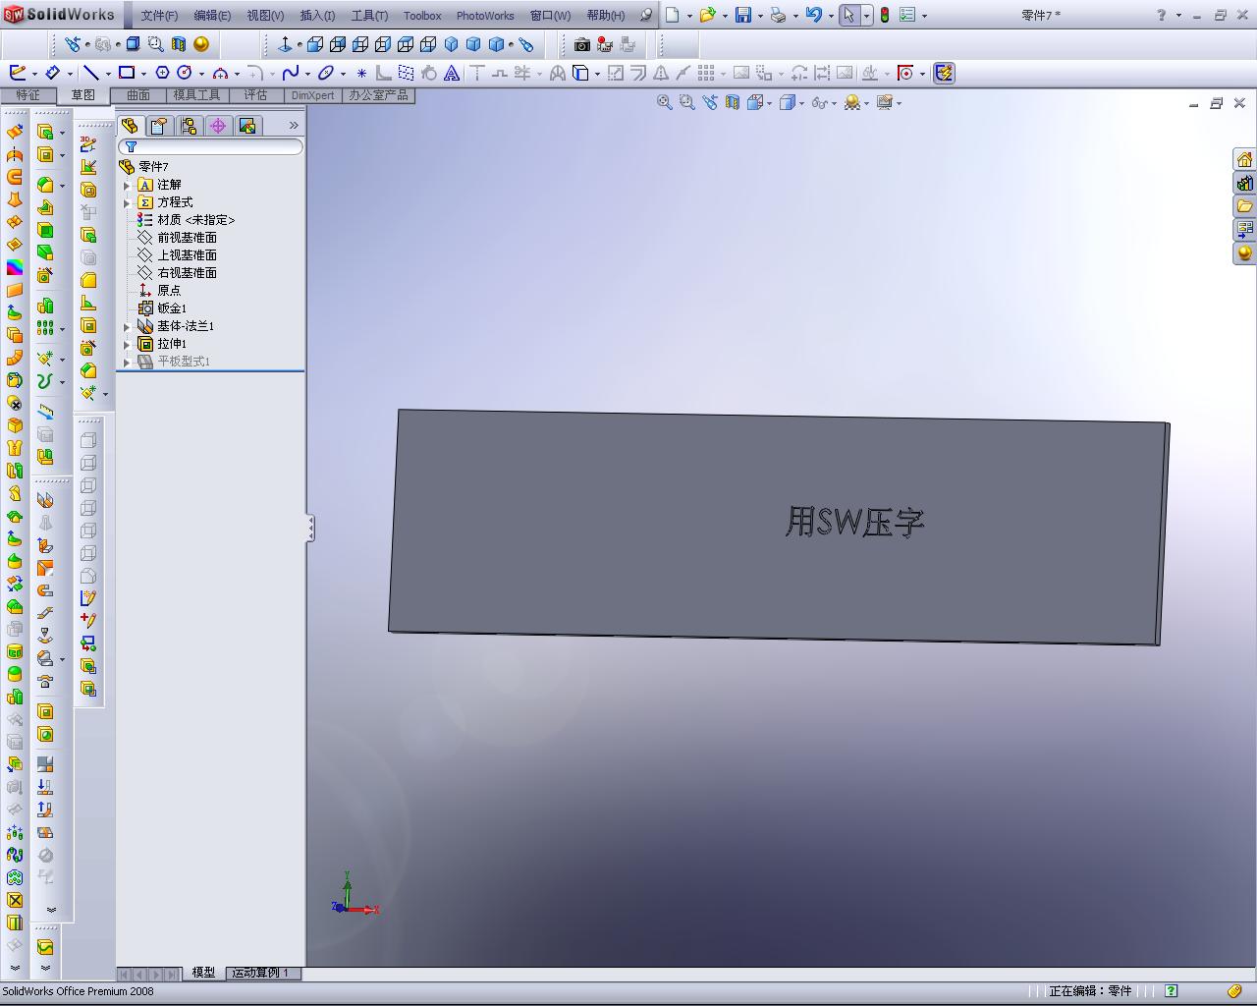Click the Smart Dimension icon
1257x1006 pixels.
point(53,73)
